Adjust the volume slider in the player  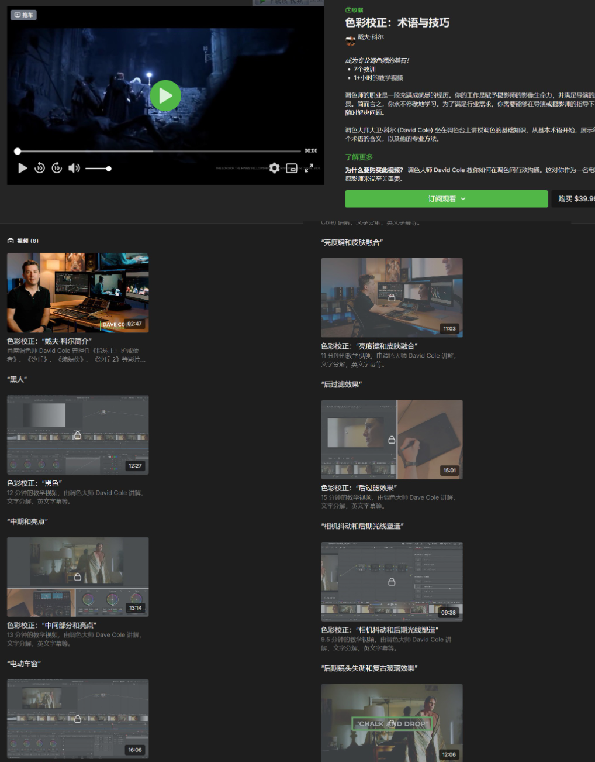pyautogui.click(x=98, y=169)
